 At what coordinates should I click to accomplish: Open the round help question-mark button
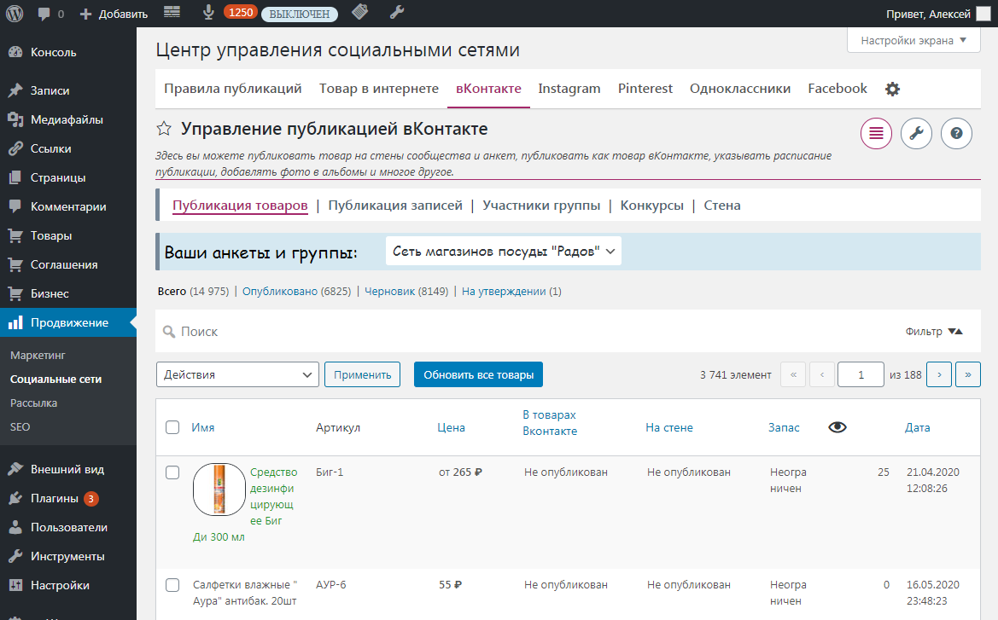[x=957, y=134]
